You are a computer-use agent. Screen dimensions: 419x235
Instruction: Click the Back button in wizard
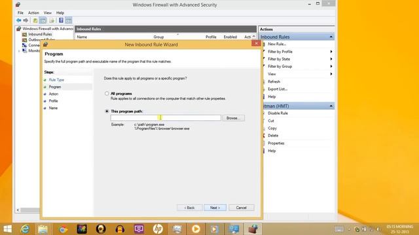[189, 208]
